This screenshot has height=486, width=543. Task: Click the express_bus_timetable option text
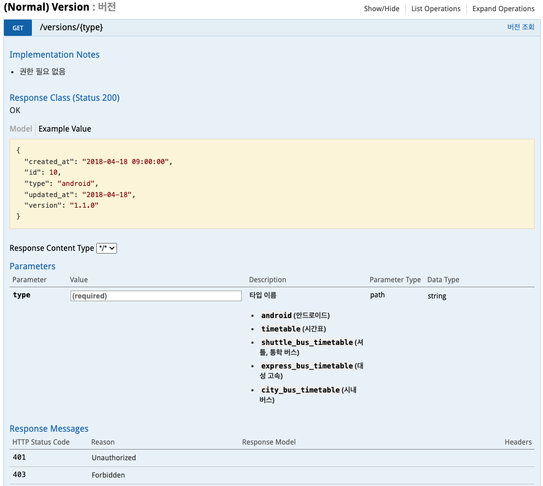tap(307, 366)
